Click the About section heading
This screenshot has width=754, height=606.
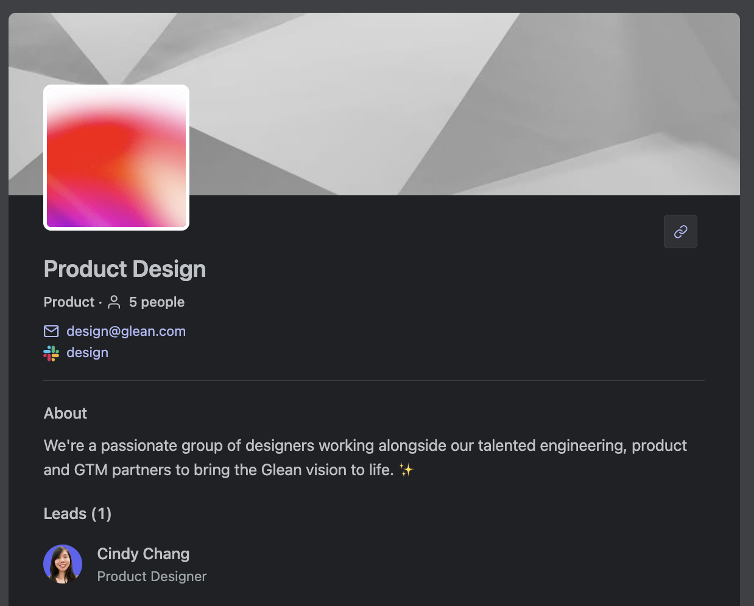(65, 413)
